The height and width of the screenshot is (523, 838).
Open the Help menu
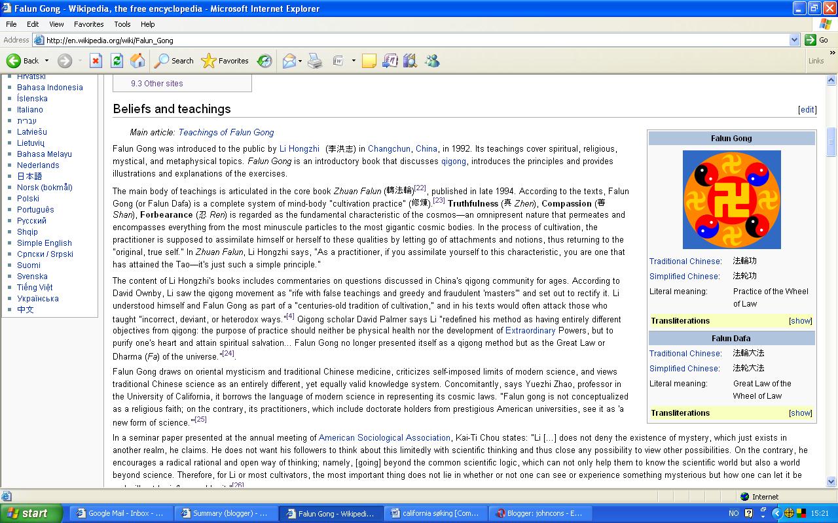[148, 24]
